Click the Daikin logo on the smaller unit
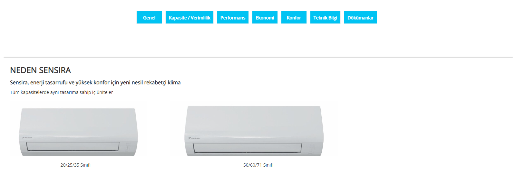516x193 pixels. [27, 138]
